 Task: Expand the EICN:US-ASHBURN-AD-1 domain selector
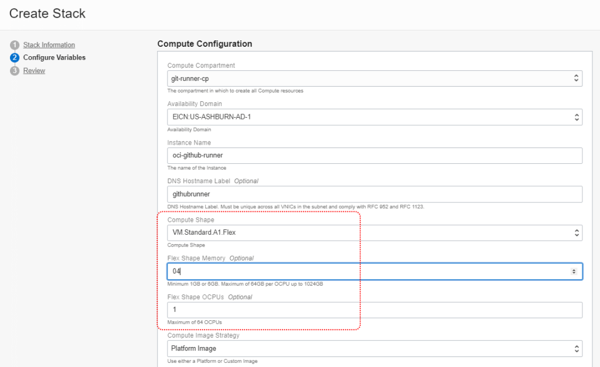(x=369, y=117)
